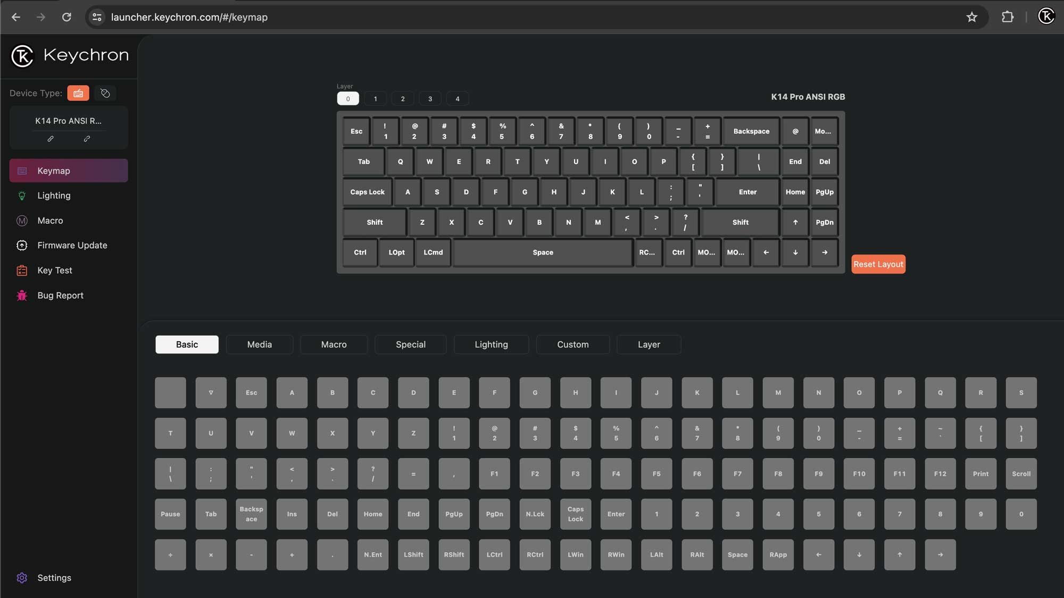Switch to the Macro key category tab

tap(333, 344)
